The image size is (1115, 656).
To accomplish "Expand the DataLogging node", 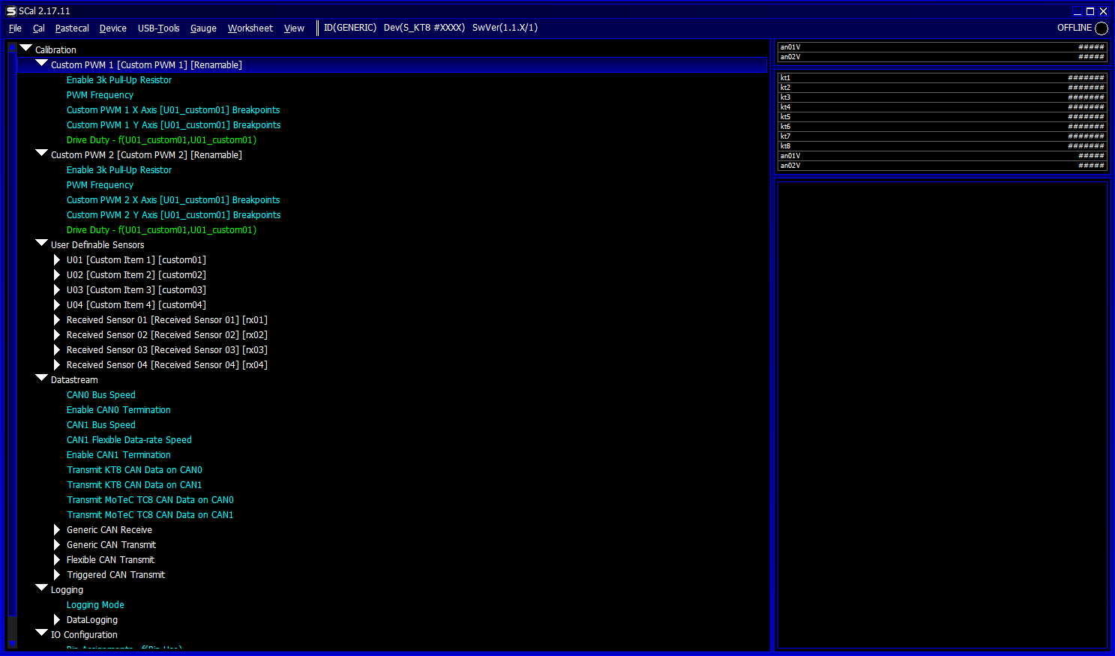I will (x=57, y=620).
